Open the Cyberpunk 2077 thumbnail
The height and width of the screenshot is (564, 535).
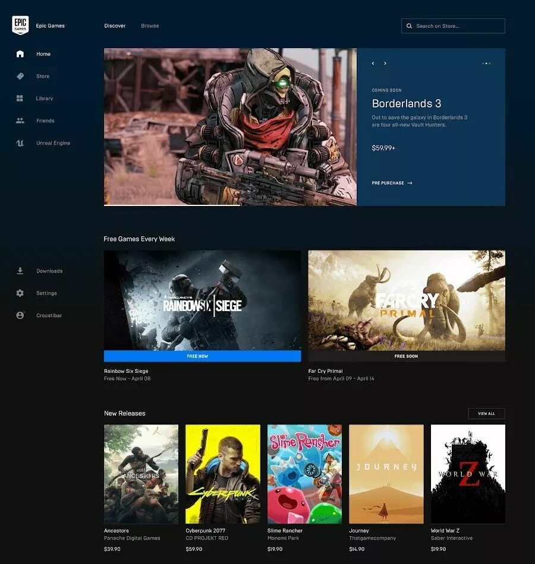223,474
